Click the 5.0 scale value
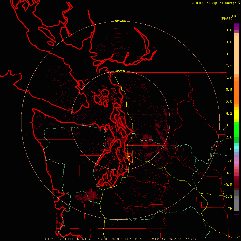 pyautogui.click(x=229, y=101)
